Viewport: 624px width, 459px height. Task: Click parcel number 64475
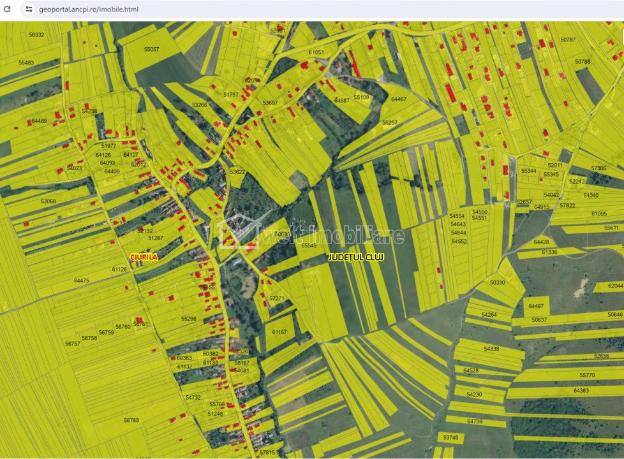pyautogui.click(x=82, y=280)
